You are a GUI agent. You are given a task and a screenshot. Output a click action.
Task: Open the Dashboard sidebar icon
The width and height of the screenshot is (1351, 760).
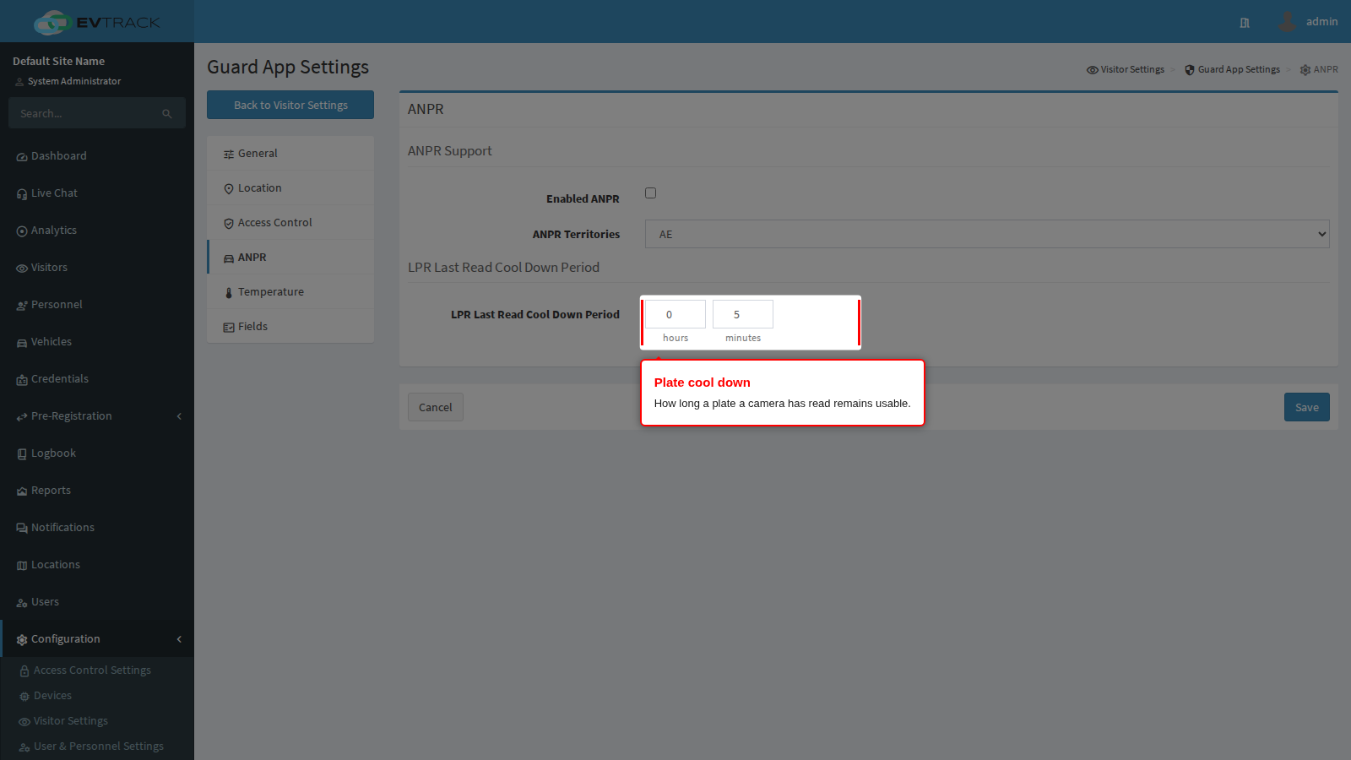click(22, 157)
